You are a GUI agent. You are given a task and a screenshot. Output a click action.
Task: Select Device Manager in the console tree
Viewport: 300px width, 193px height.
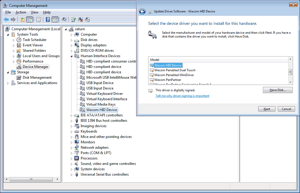pyautogui.click(x=36, y=67)
